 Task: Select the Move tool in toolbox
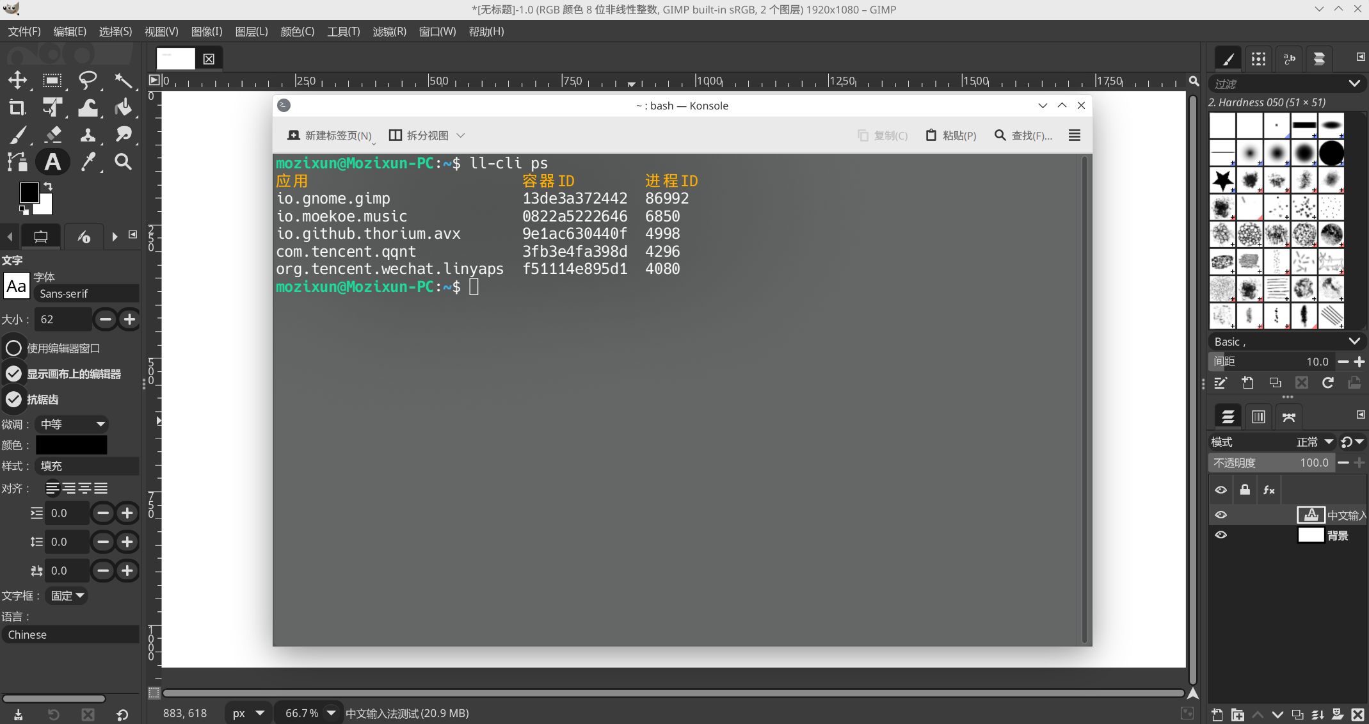(x=17, y=80)
